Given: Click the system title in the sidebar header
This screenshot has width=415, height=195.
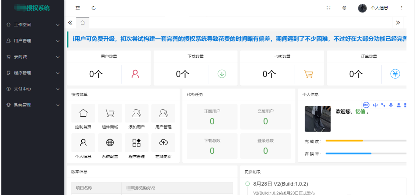Looking at the screenshot, I should pos(32,8).
